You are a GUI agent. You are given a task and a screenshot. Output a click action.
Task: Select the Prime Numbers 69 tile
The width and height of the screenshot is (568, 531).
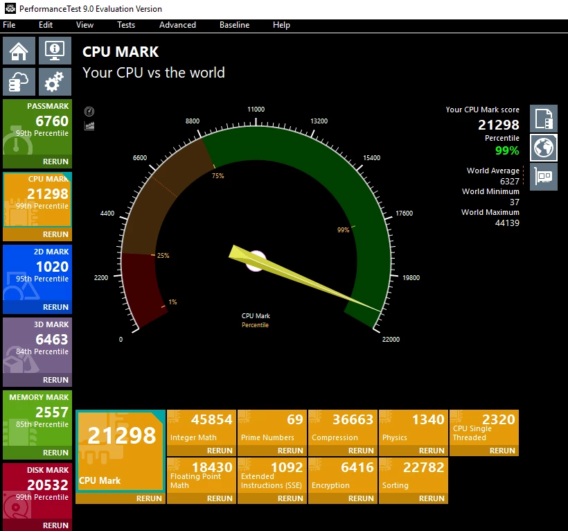pos(272,428)
